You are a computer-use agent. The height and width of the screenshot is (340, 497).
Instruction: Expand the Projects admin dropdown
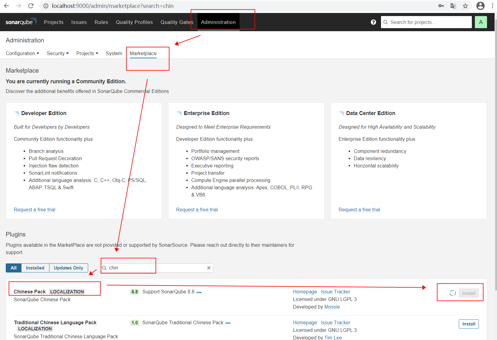(87, 53)
